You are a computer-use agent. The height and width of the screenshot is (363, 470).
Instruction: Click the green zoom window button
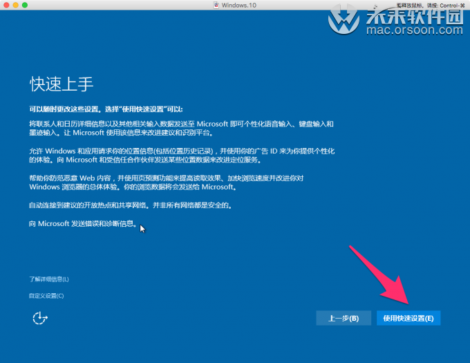point(25,5)
